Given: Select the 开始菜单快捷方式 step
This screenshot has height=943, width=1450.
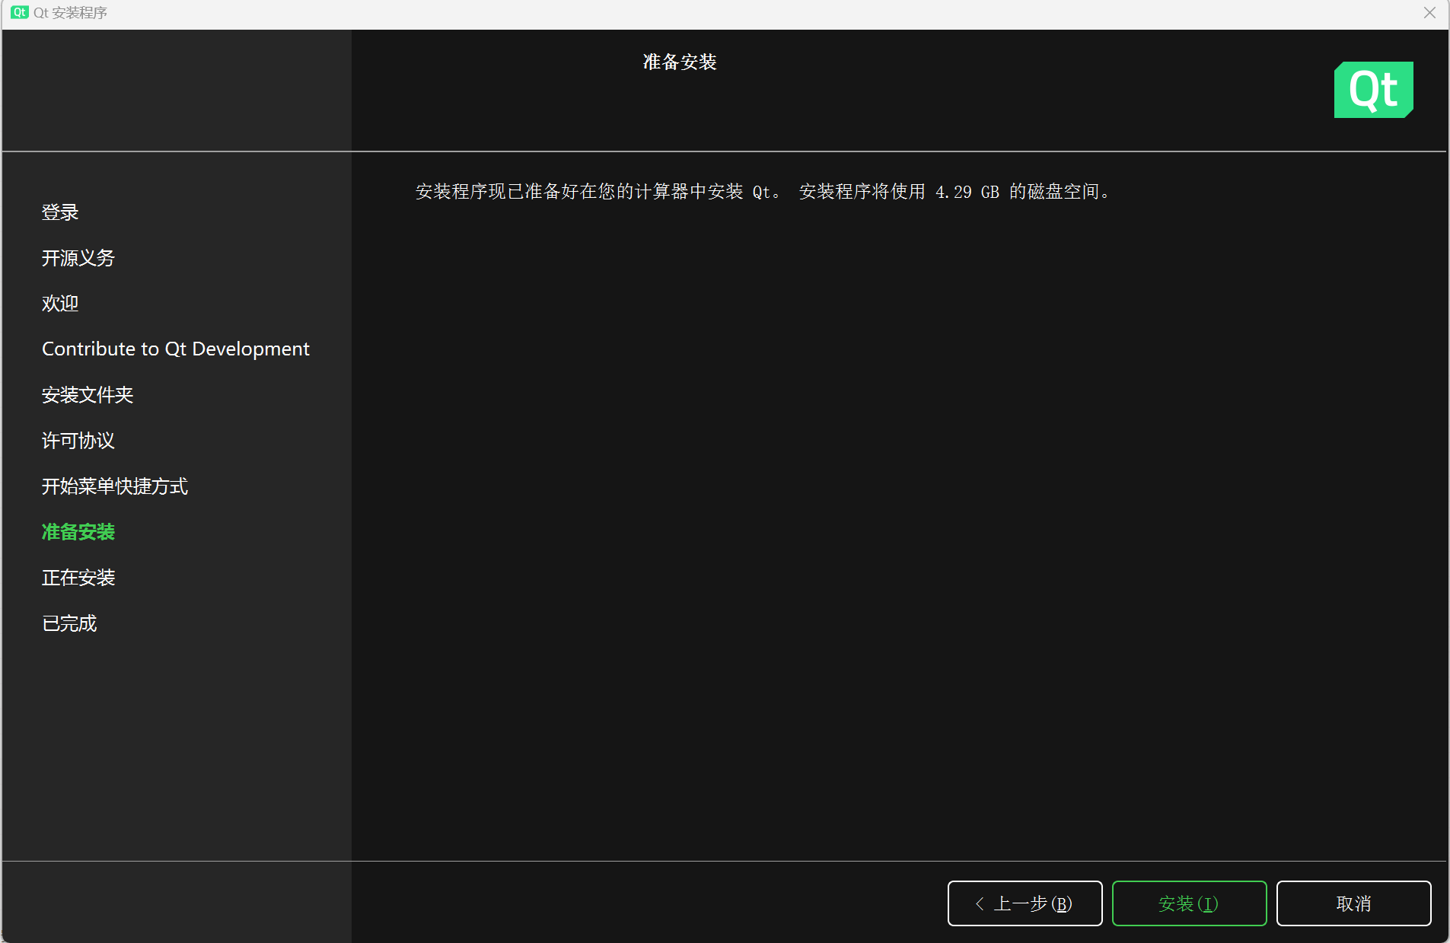Looking at the screenshot, I should [115, 486].
